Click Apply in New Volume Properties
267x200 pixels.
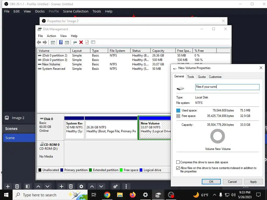(253, 182)
